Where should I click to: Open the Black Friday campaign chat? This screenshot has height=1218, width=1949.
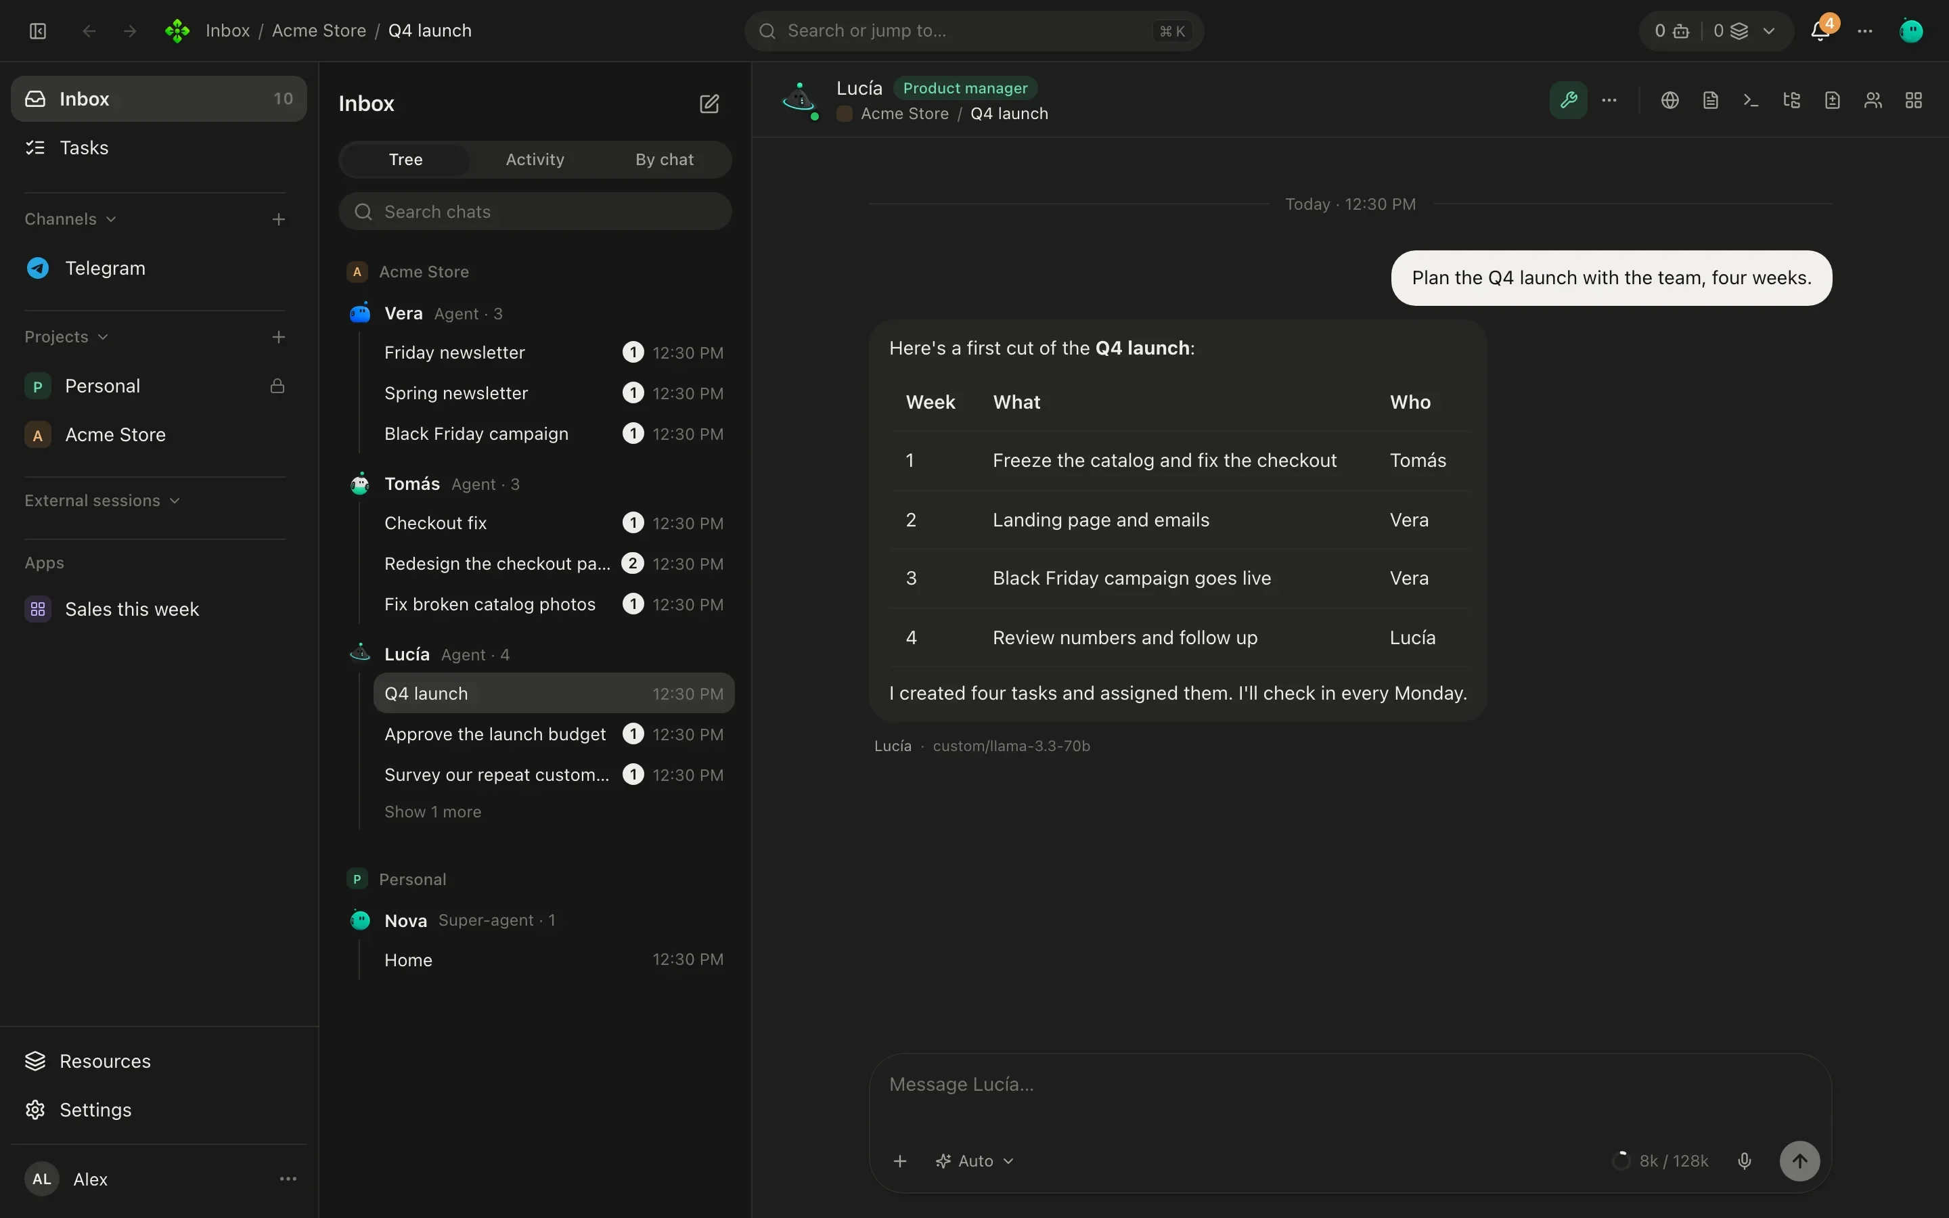point(554,433)
